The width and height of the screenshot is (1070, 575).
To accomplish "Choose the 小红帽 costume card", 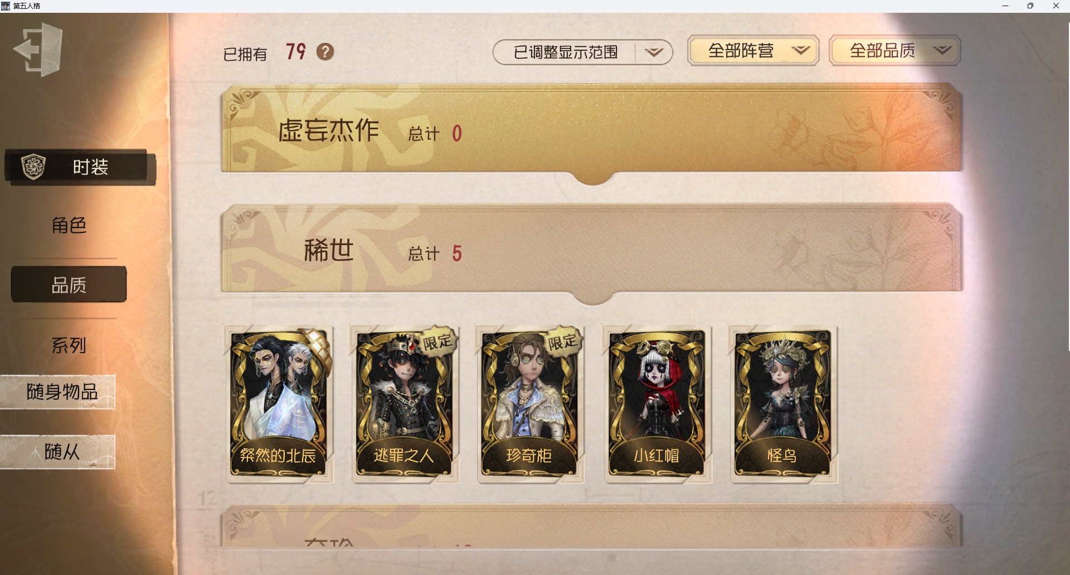I will [x=657, y=404].
